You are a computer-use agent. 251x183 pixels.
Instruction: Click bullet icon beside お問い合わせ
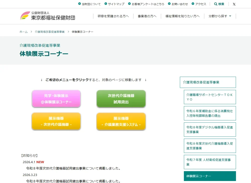(169, 4)
